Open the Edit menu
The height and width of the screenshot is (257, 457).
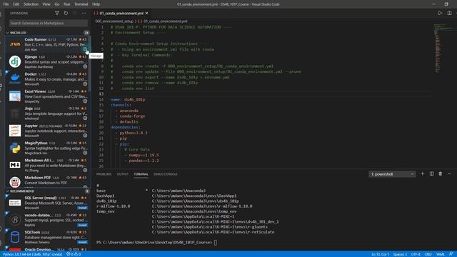(x=16, y=4)
